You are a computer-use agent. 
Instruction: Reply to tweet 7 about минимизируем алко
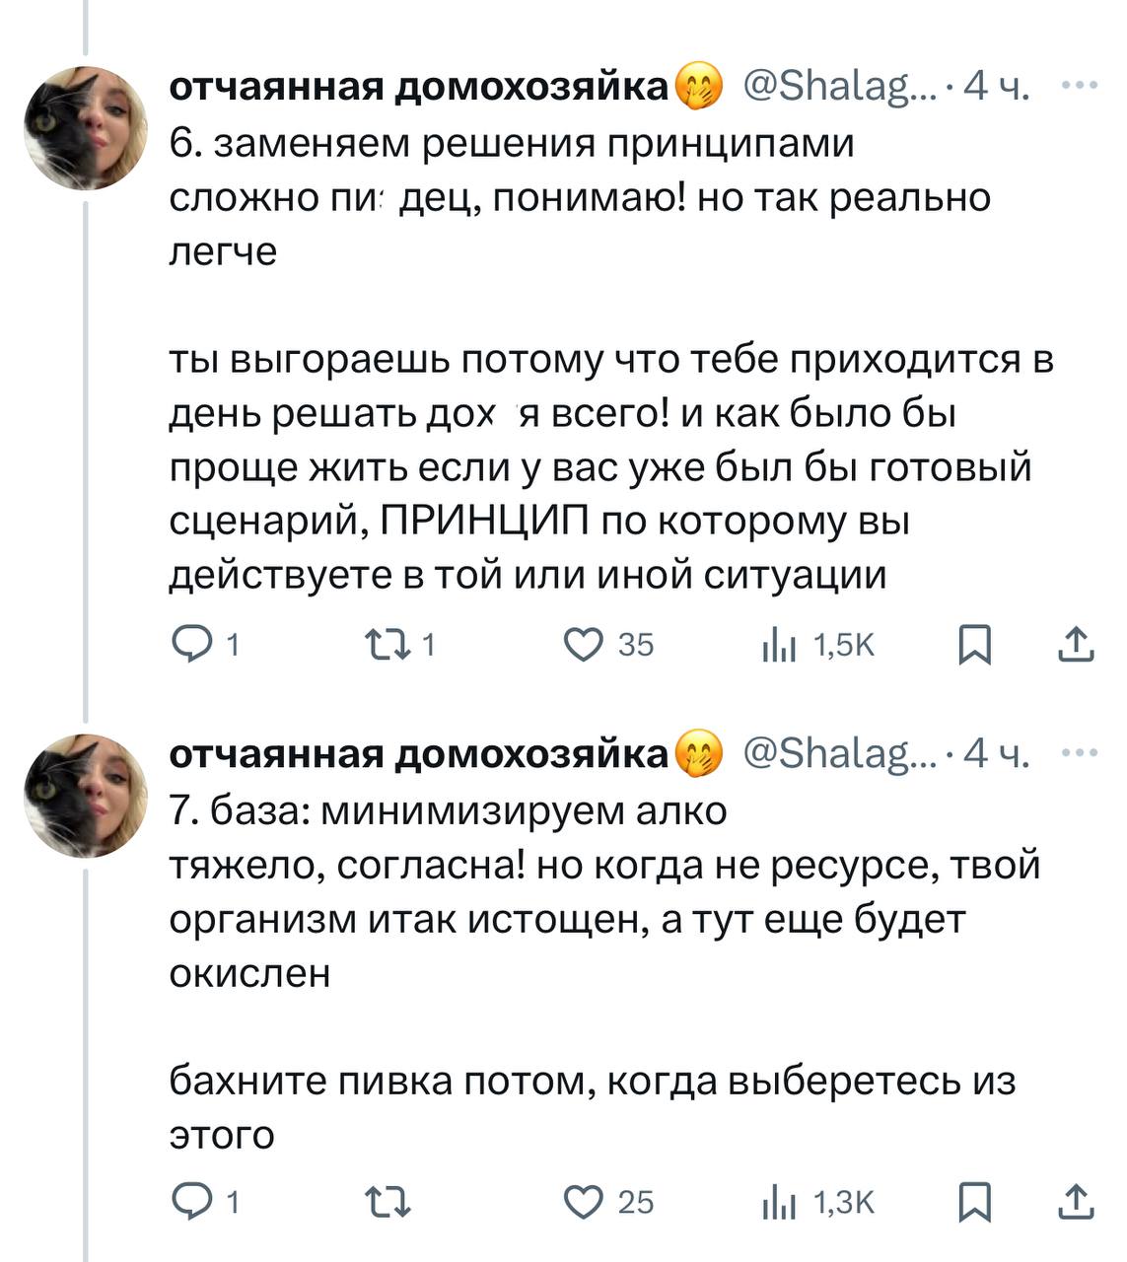pyautogui.click(x=187, y=1201)
